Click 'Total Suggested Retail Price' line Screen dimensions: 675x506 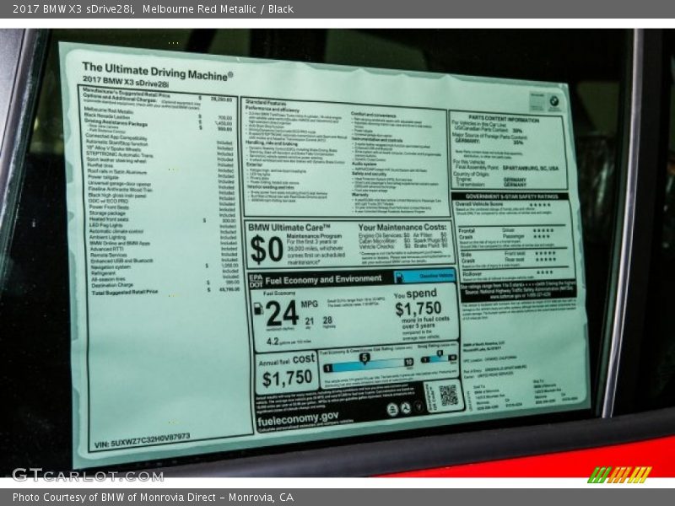tap(165, 291)
